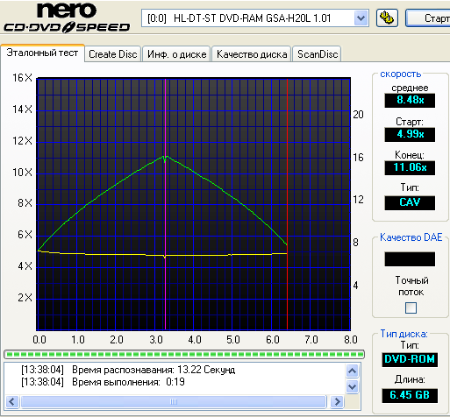Click the green progress bar
Viewport: 450px width, 417px height.
point(184,355)
